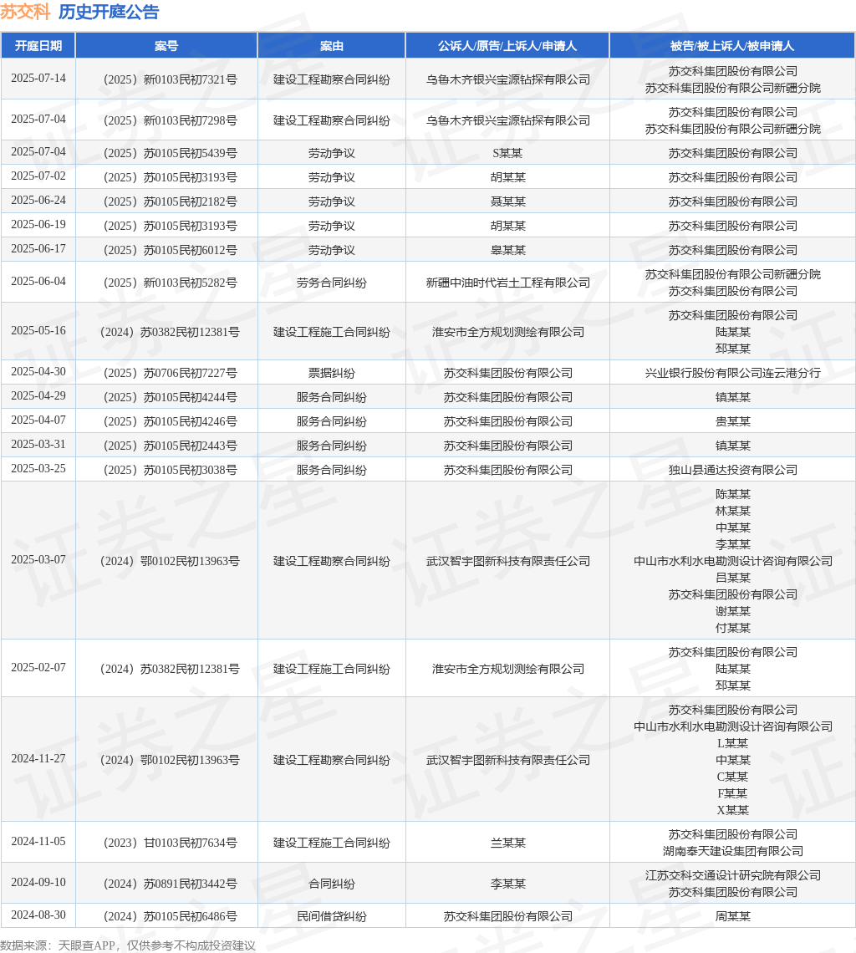Click defendant 贵某某
The height and width of the screenshot is (953, 856).
pyautogui.click(x=732, y=421)
